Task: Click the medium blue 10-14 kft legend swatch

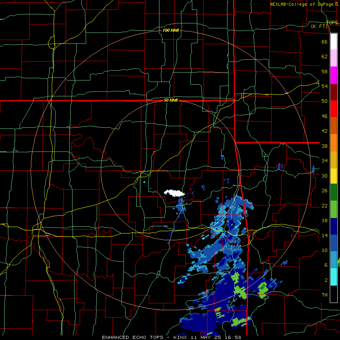Action: click(x=334, y=243)
